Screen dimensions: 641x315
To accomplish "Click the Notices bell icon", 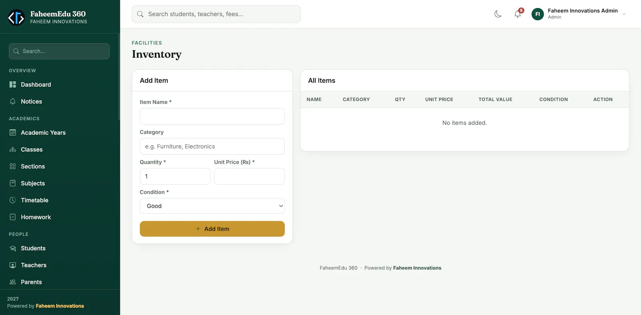I will pyautogui.click(x=13, y=101).
